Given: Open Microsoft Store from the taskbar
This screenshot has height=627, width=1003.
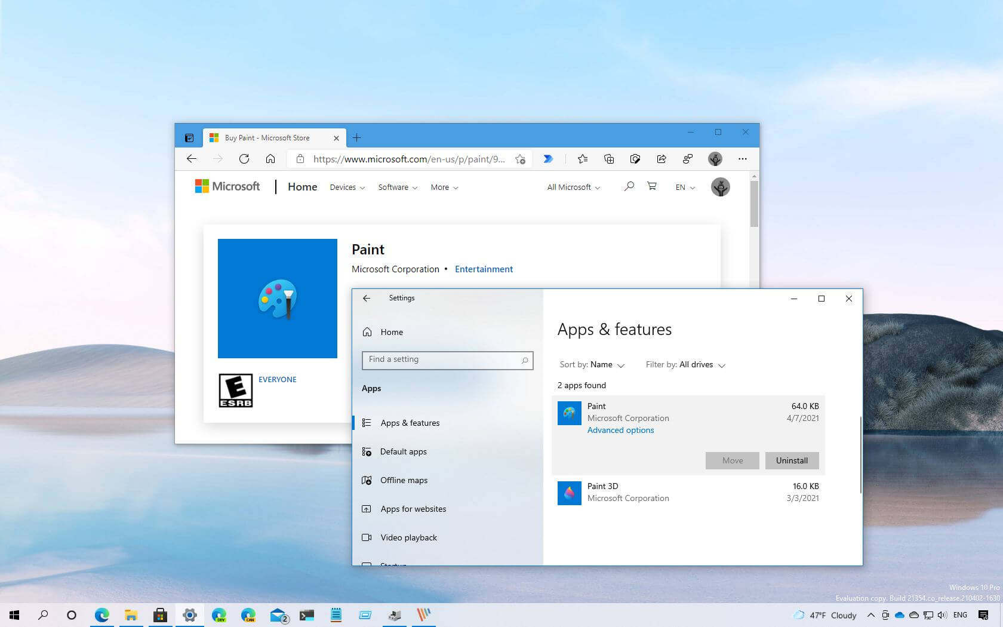Looking at the screenshot, I should 160,615.
